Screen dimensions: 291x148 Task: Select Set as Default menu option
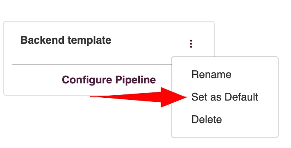(x=225, y=97)
